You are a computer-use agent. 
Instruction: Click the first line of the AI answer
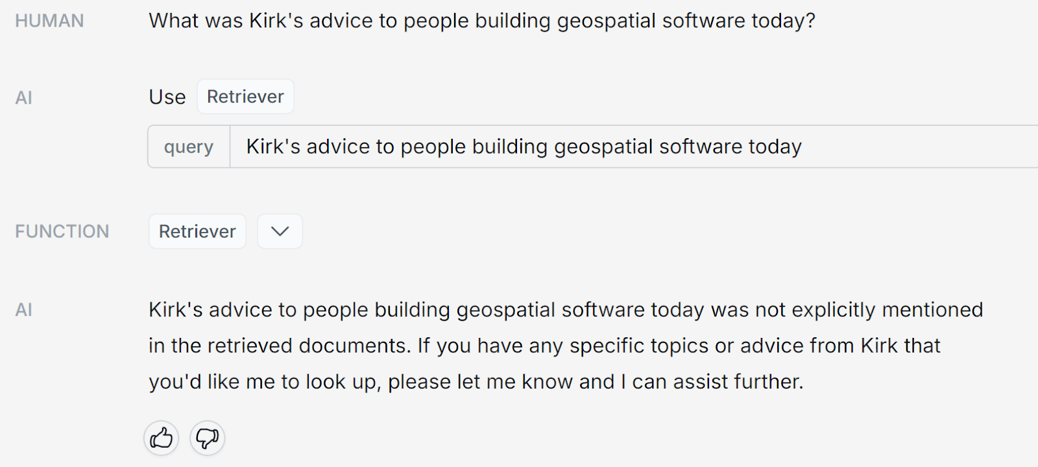click(x=565, y=310)
